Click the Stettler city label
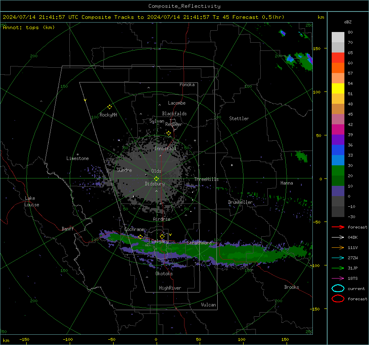Image resolution: width=369 pixels, height=345 pixels. pos(239,119)
